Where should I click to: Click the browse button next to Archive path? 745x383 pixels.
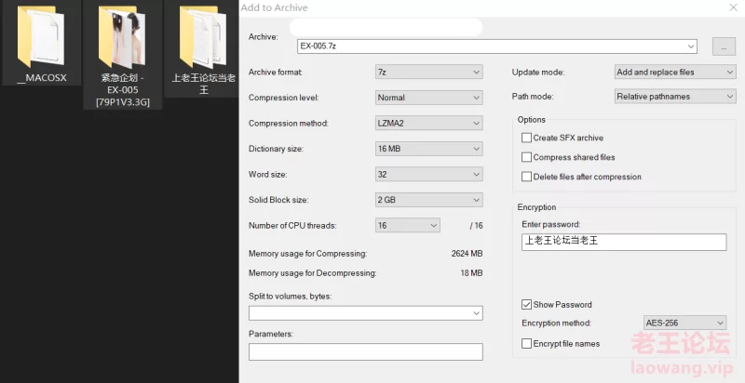coord(724,46)
